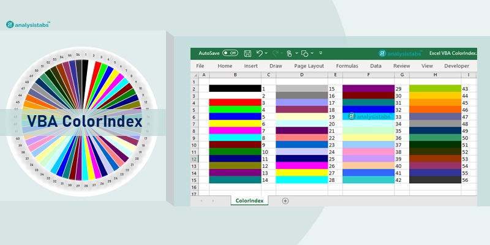Click the lime color cell numbered 43

435,88
